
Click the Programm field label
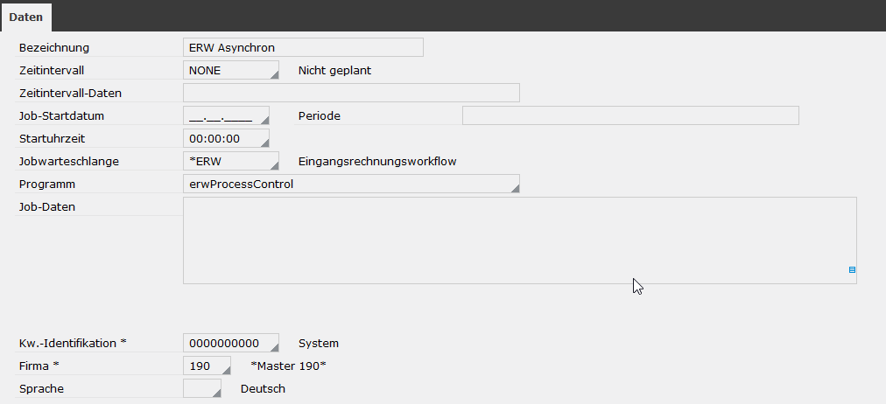click(47, 184)
